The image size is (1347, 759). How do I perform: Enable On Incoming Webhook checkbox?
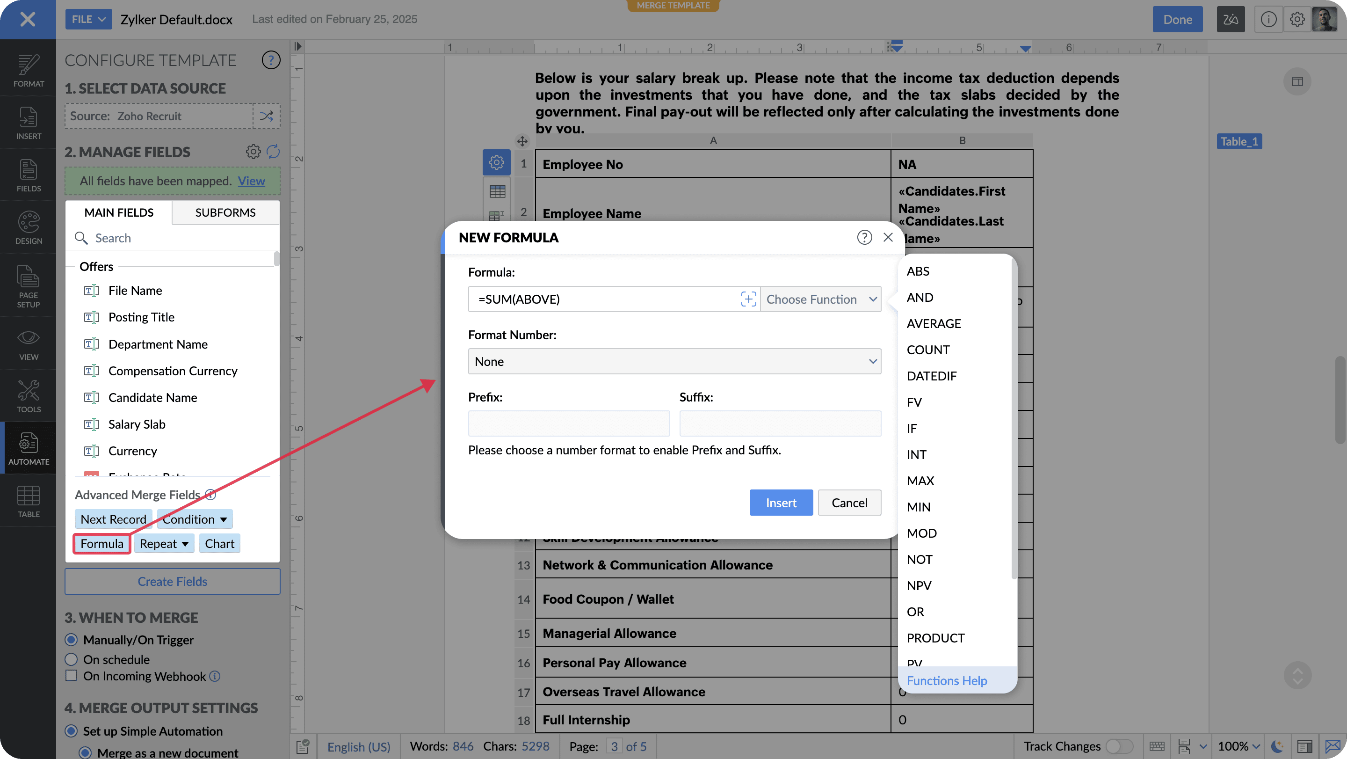point(71,675)
